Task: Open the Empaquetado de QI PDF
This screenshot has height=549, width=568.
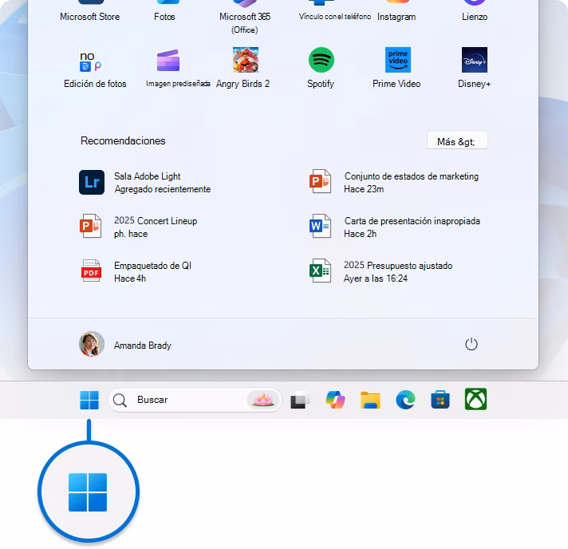Action: 91,271
